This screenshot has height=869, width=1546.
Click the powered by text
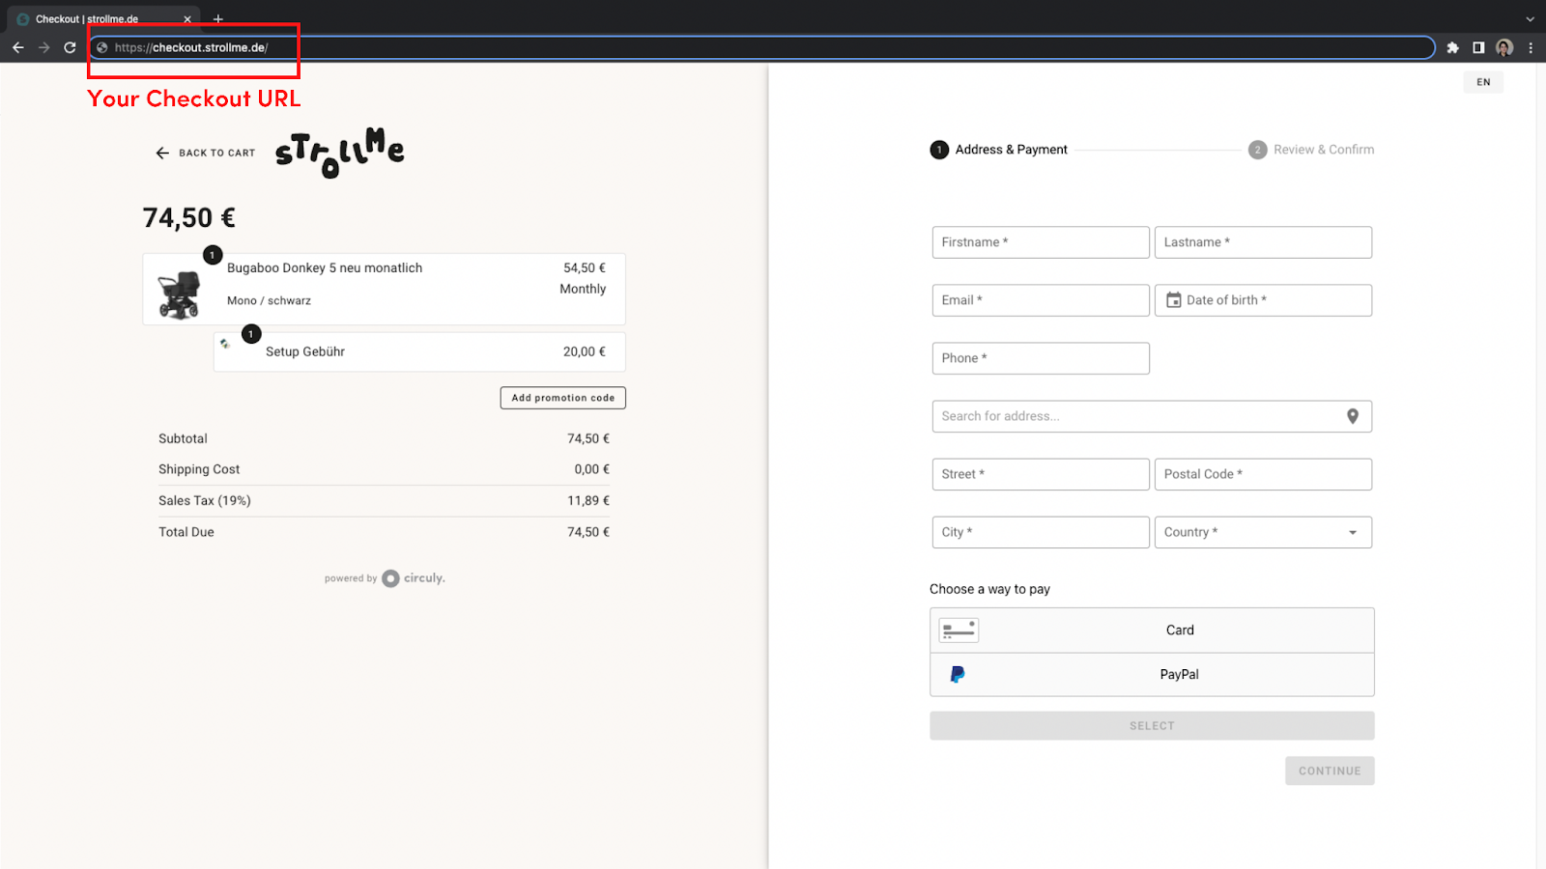(351, 578)
